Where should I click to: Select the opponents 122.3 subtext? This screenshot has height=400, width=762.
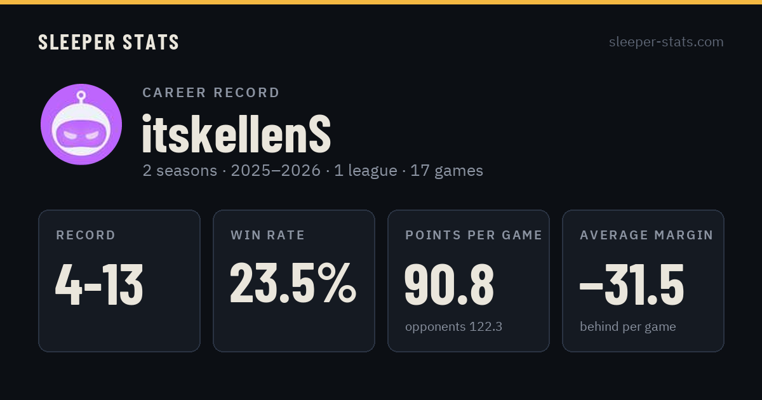[x=454, y=326]
